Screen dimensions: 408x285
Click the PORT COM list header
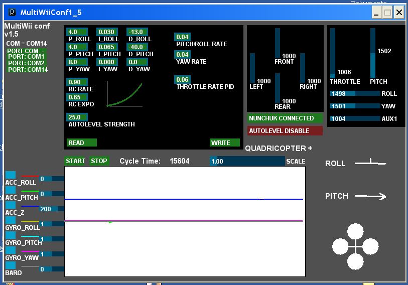click(26, 51)
